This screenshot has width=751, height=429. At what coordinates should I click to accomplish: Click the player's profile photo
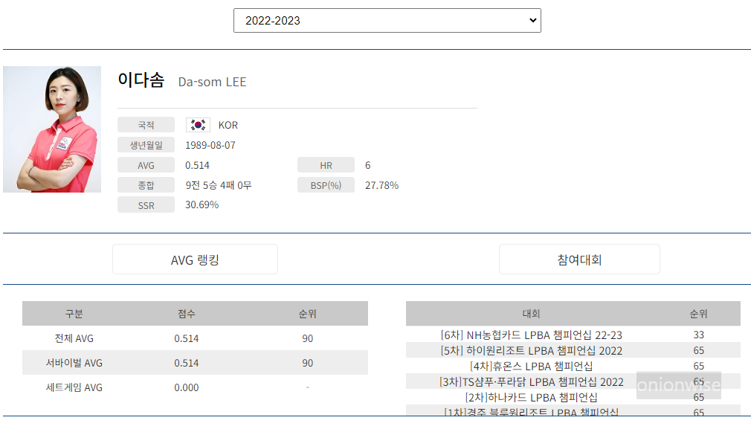tap(52, 129)
